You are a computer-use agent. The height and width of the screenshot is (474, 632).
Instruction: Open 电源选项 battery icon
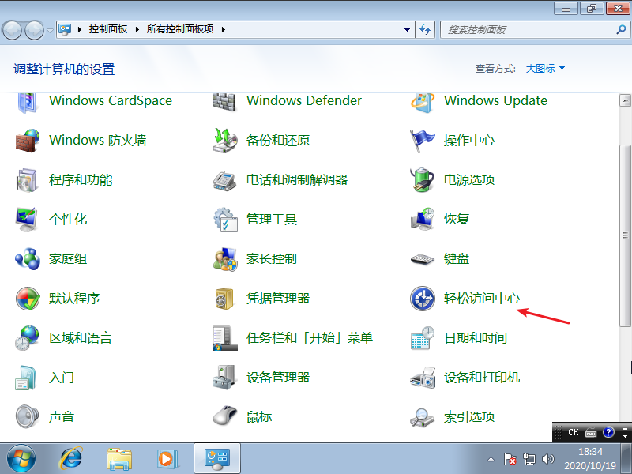[x=423, y=180]
